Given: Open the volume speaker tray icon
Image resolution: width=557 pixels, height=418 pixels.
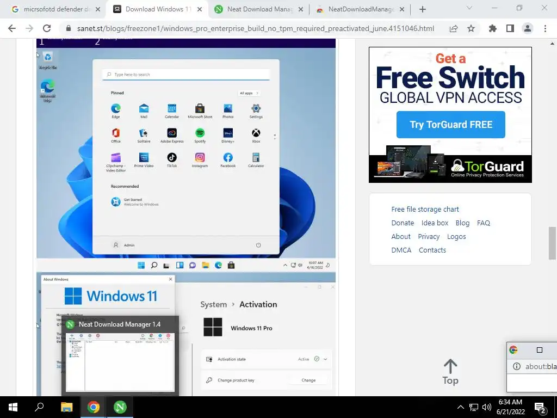Looking at the screenshot, I should [x=487, y=407].
